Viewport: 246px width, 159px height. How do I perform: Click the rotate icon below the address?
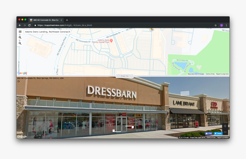point(18,81)
